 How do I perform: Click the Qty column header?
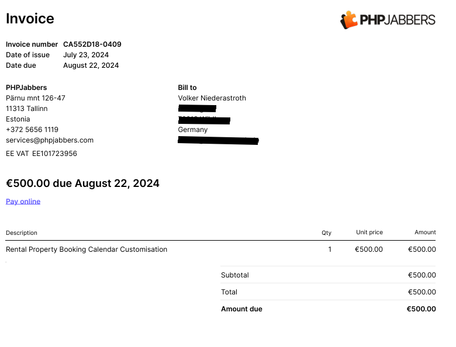tap(326, 233)
